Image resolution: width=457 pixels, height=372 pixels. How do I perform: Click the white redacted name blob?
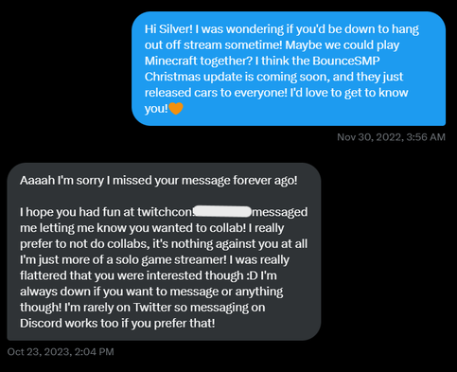pyautogui.click(x=222, y=211)
